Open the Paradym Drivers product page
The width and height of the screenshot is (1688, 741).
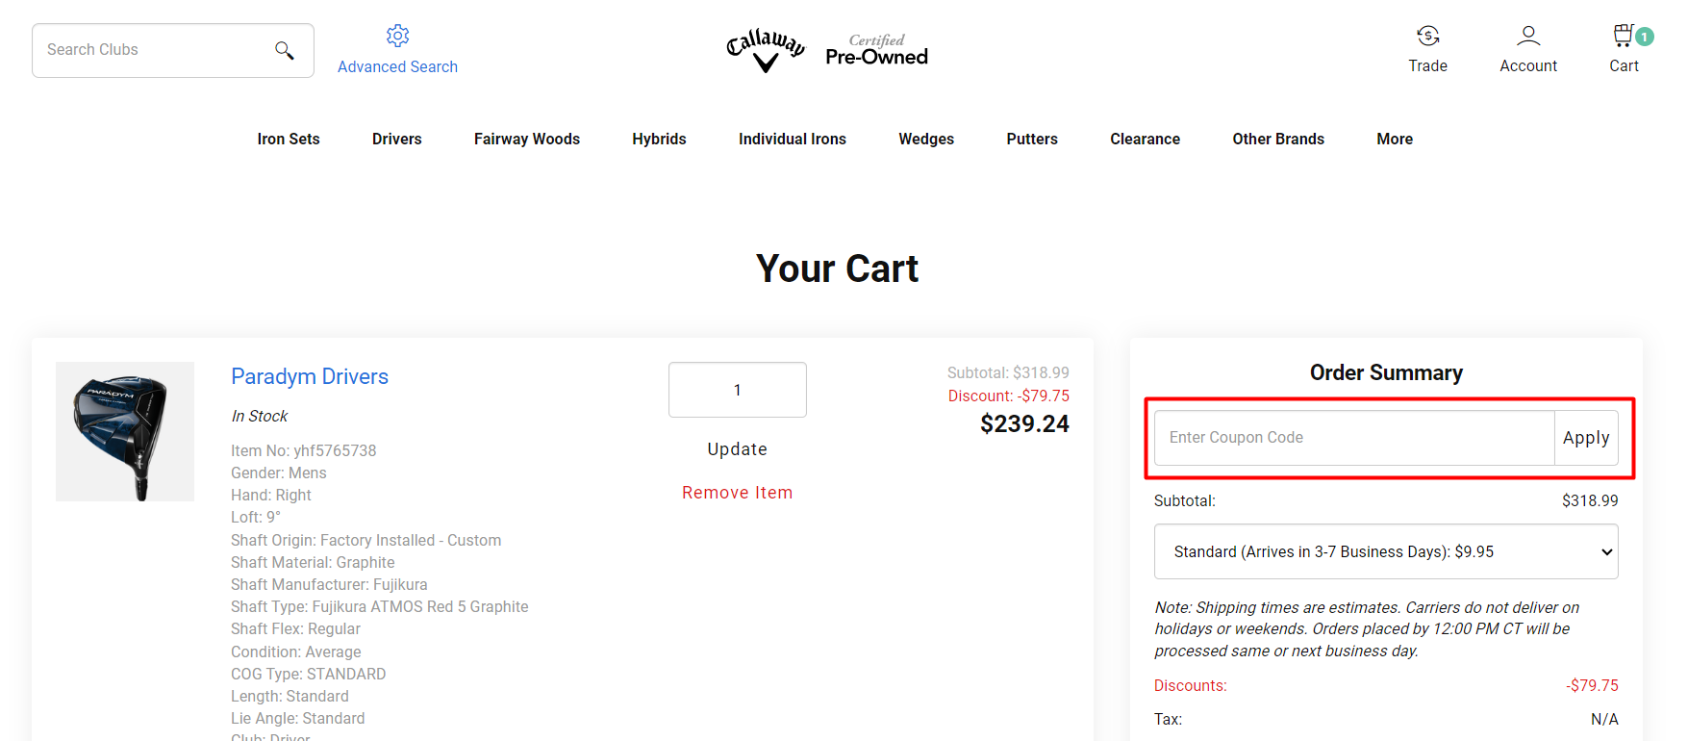point(310,376)
